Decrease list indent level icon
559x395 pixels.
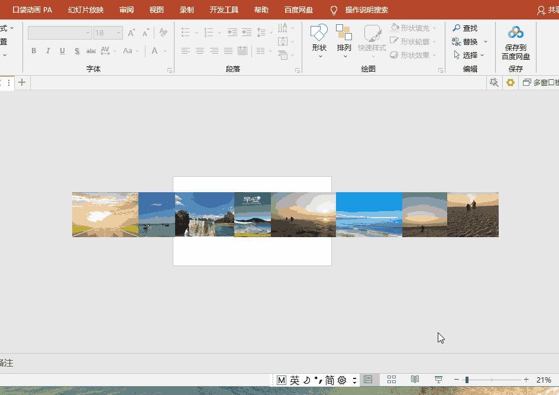232,33
